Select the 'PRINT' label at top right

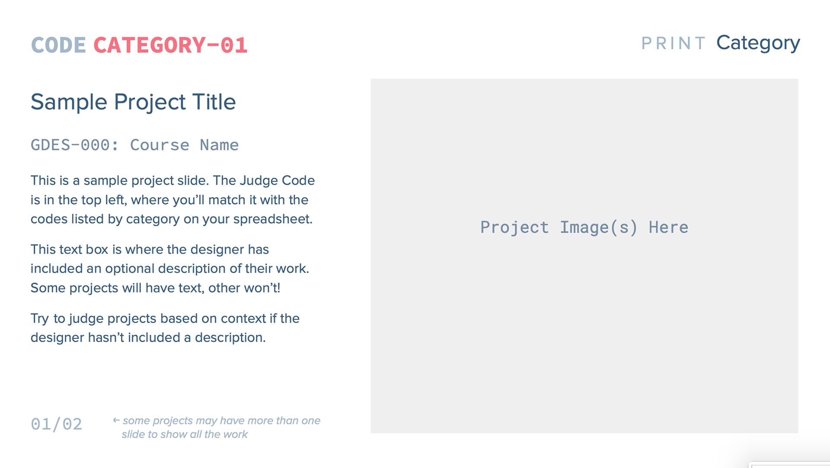[673, 43]
